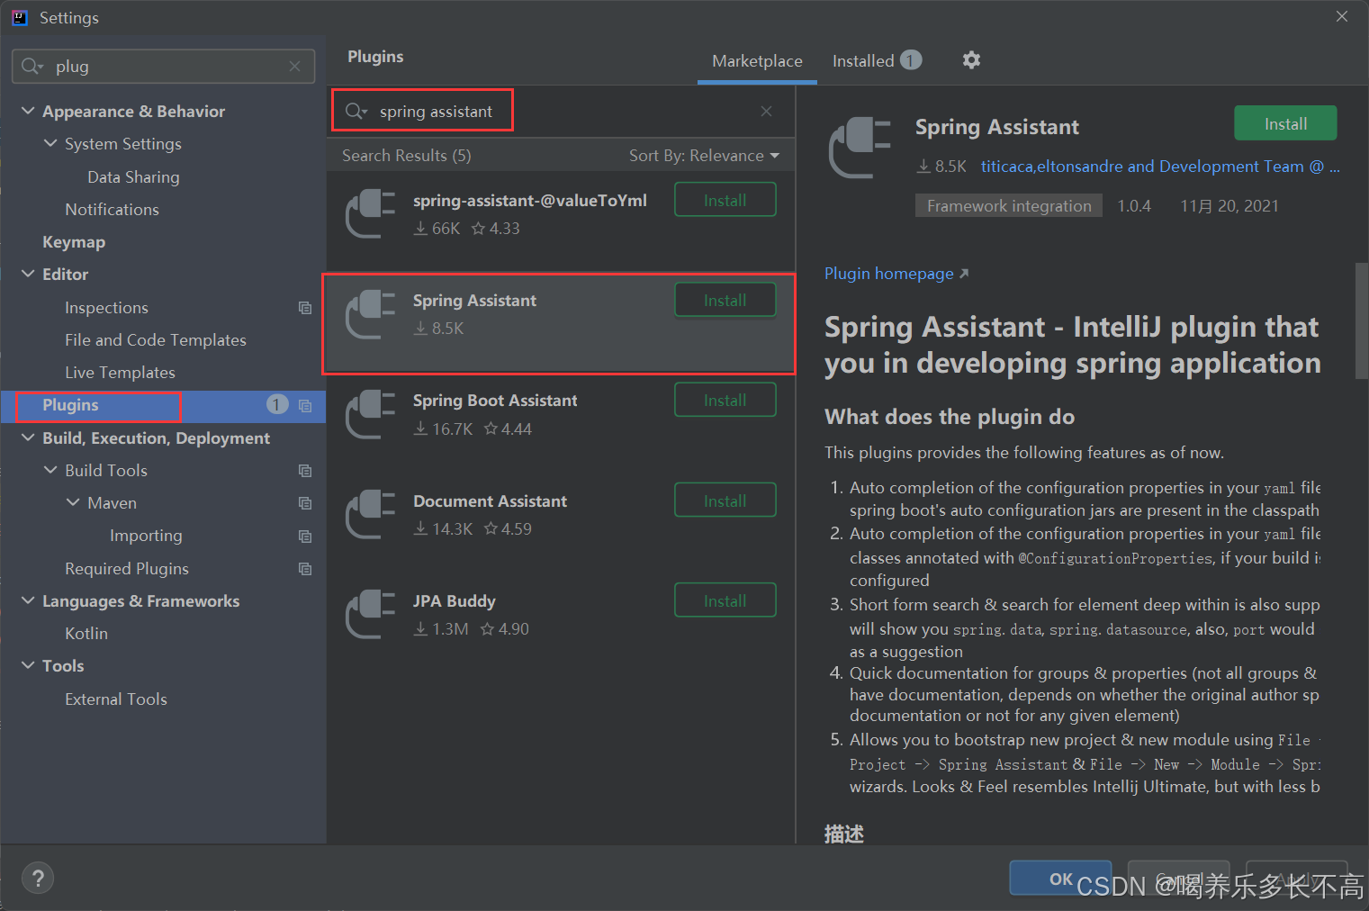Open Live Templates settings
Viewport: 1369px width, 911px height.
coord(120,373)
